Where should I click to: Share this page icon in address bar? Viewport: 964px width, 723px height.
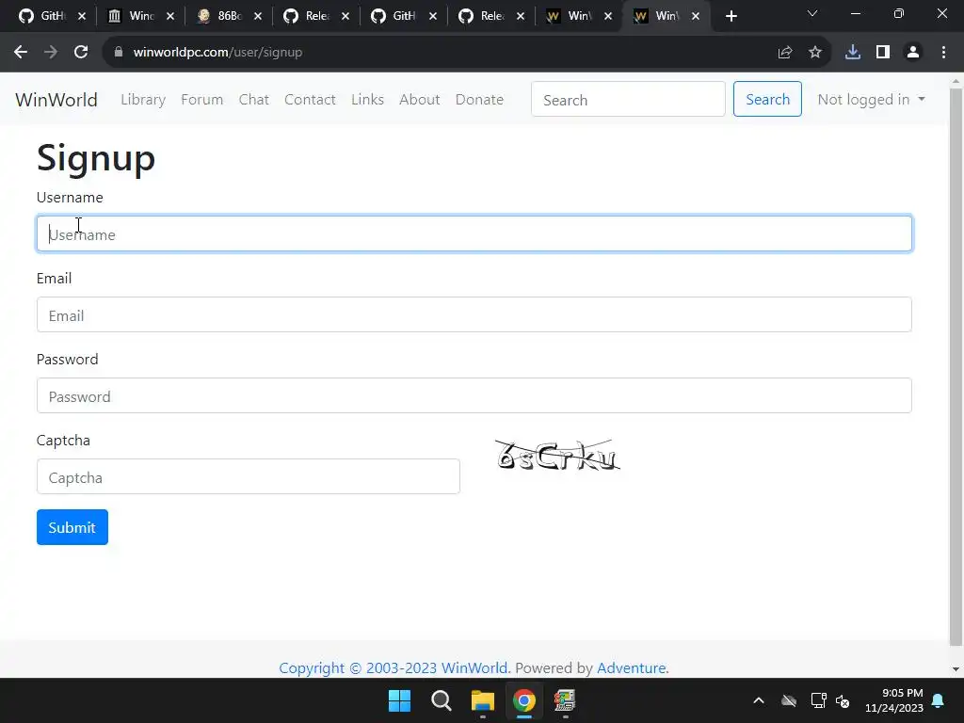pos(784,53)
